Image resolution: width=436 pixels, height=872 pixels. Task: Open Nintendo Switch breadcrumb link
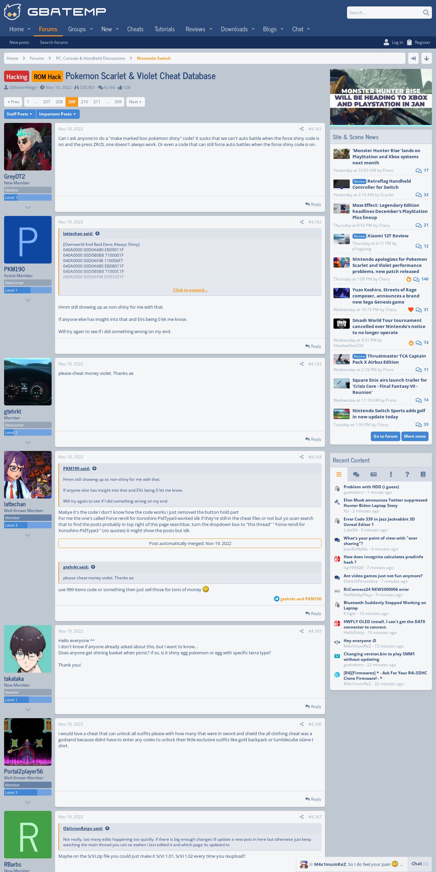[x=153, y=58]
